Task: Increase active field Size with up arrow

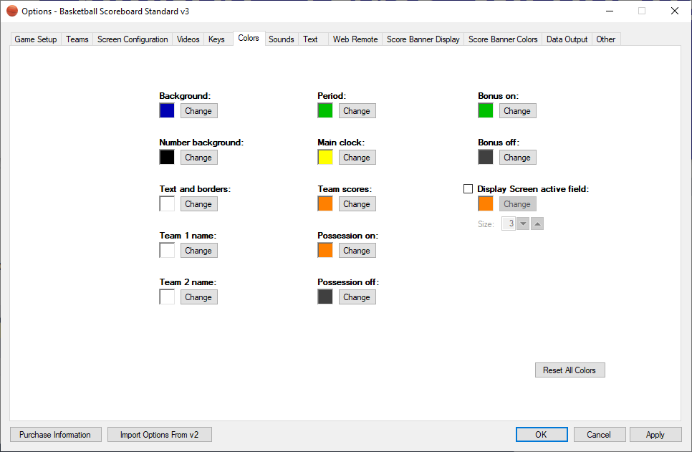Action: [x=537, y=224]
